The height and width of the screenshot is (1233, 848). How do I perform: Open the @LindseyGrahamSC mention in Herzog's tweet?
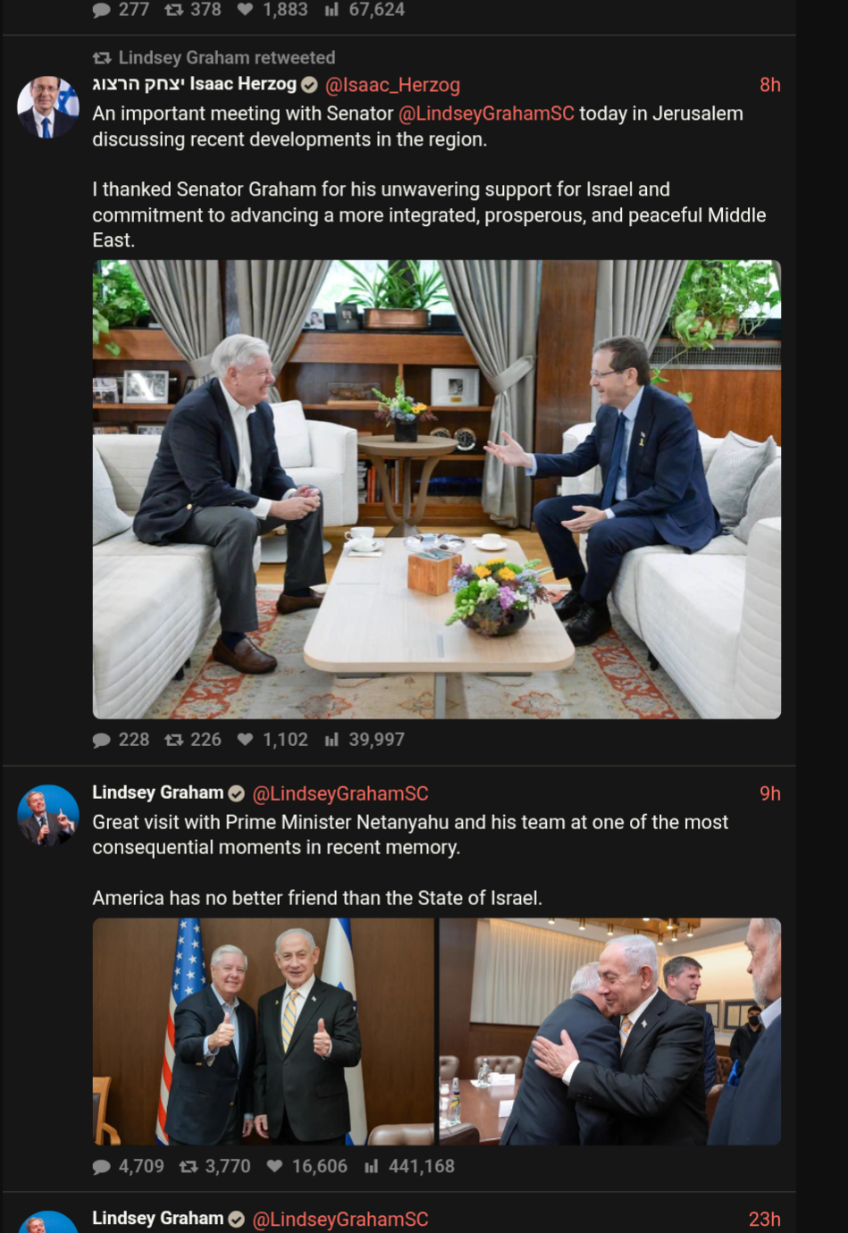coord(486,113)
